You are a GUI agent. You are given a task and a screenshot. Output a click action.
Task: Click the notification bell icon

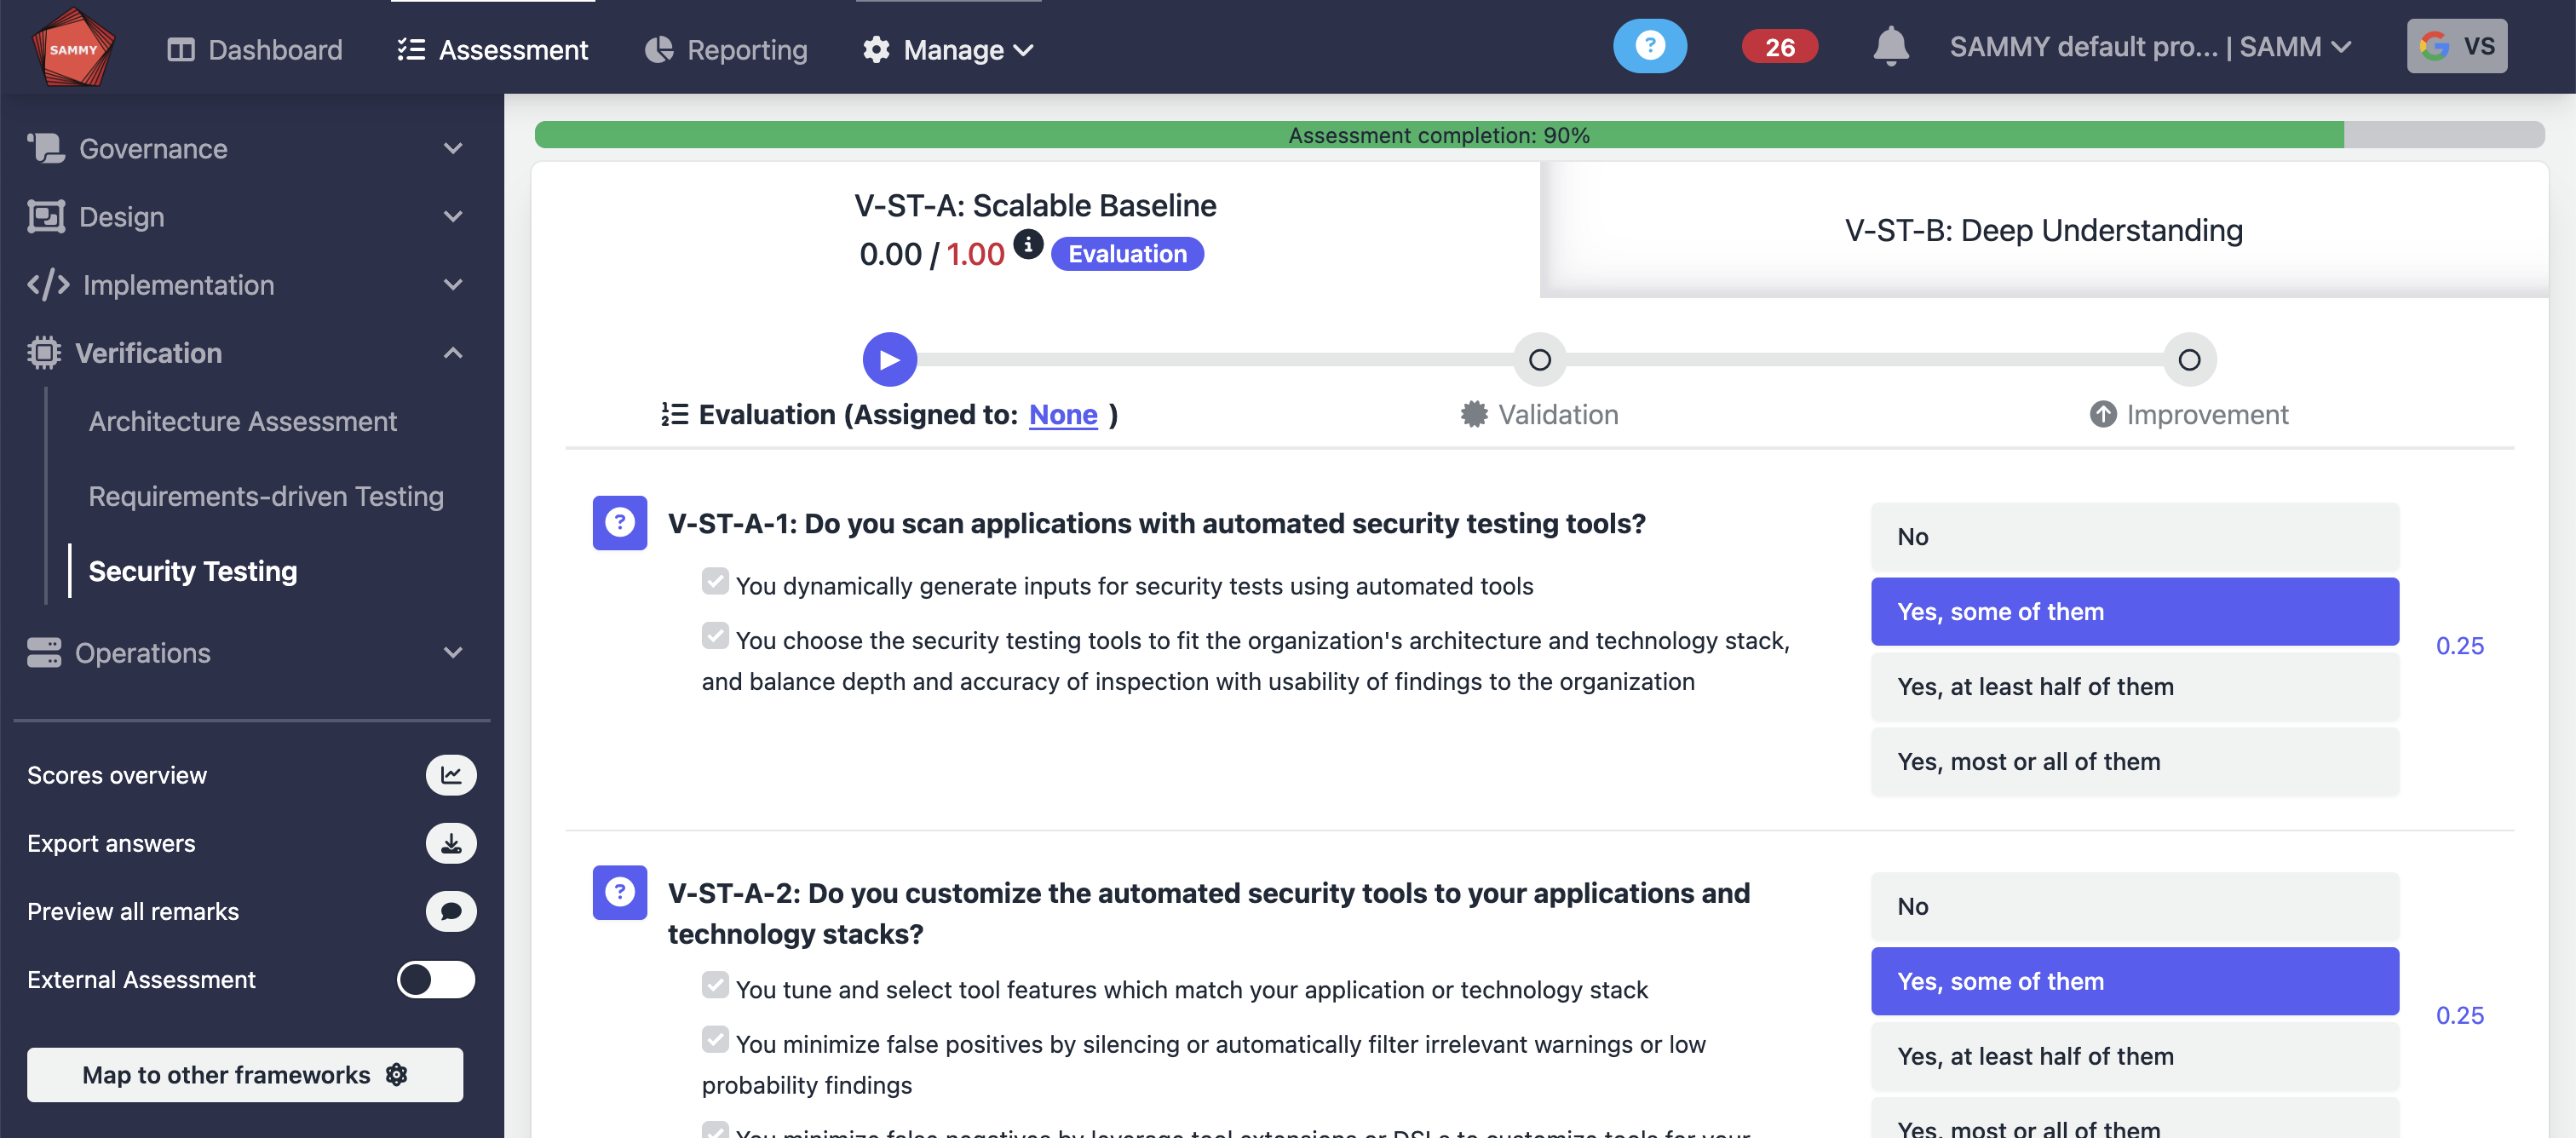(1890, 47)
